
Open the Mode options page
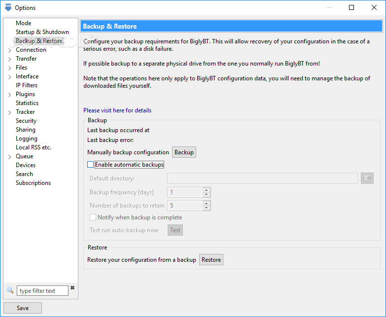coord(23,23)
